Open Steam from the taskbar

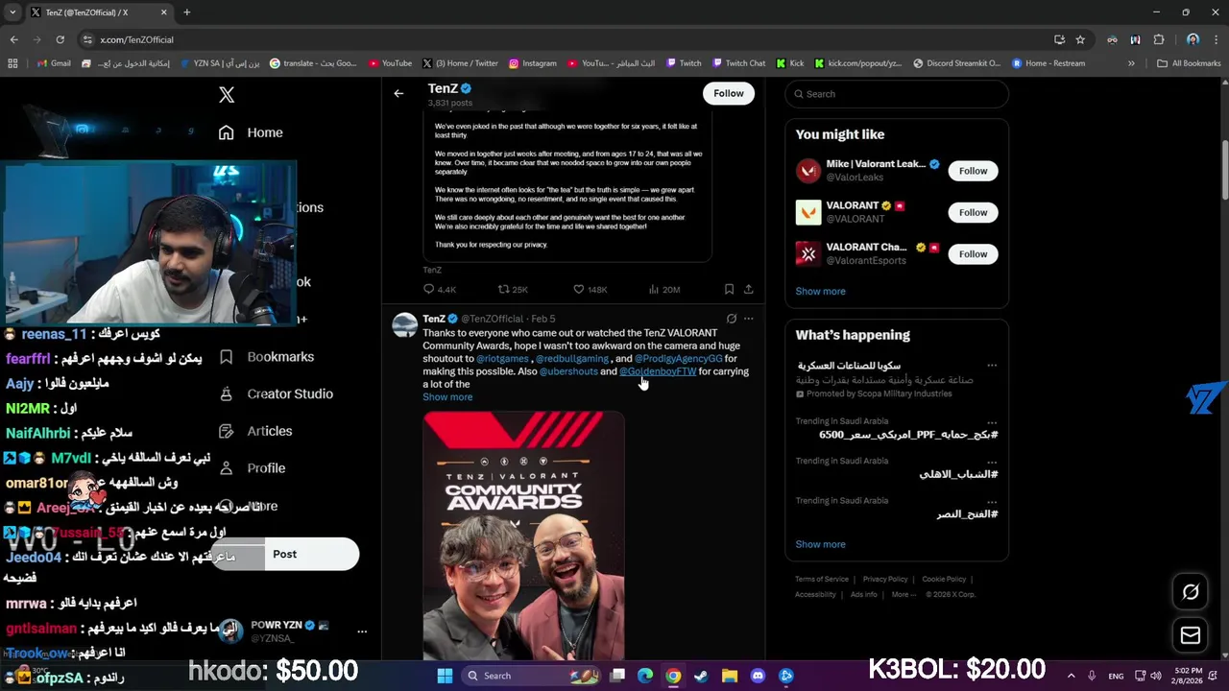702,676
